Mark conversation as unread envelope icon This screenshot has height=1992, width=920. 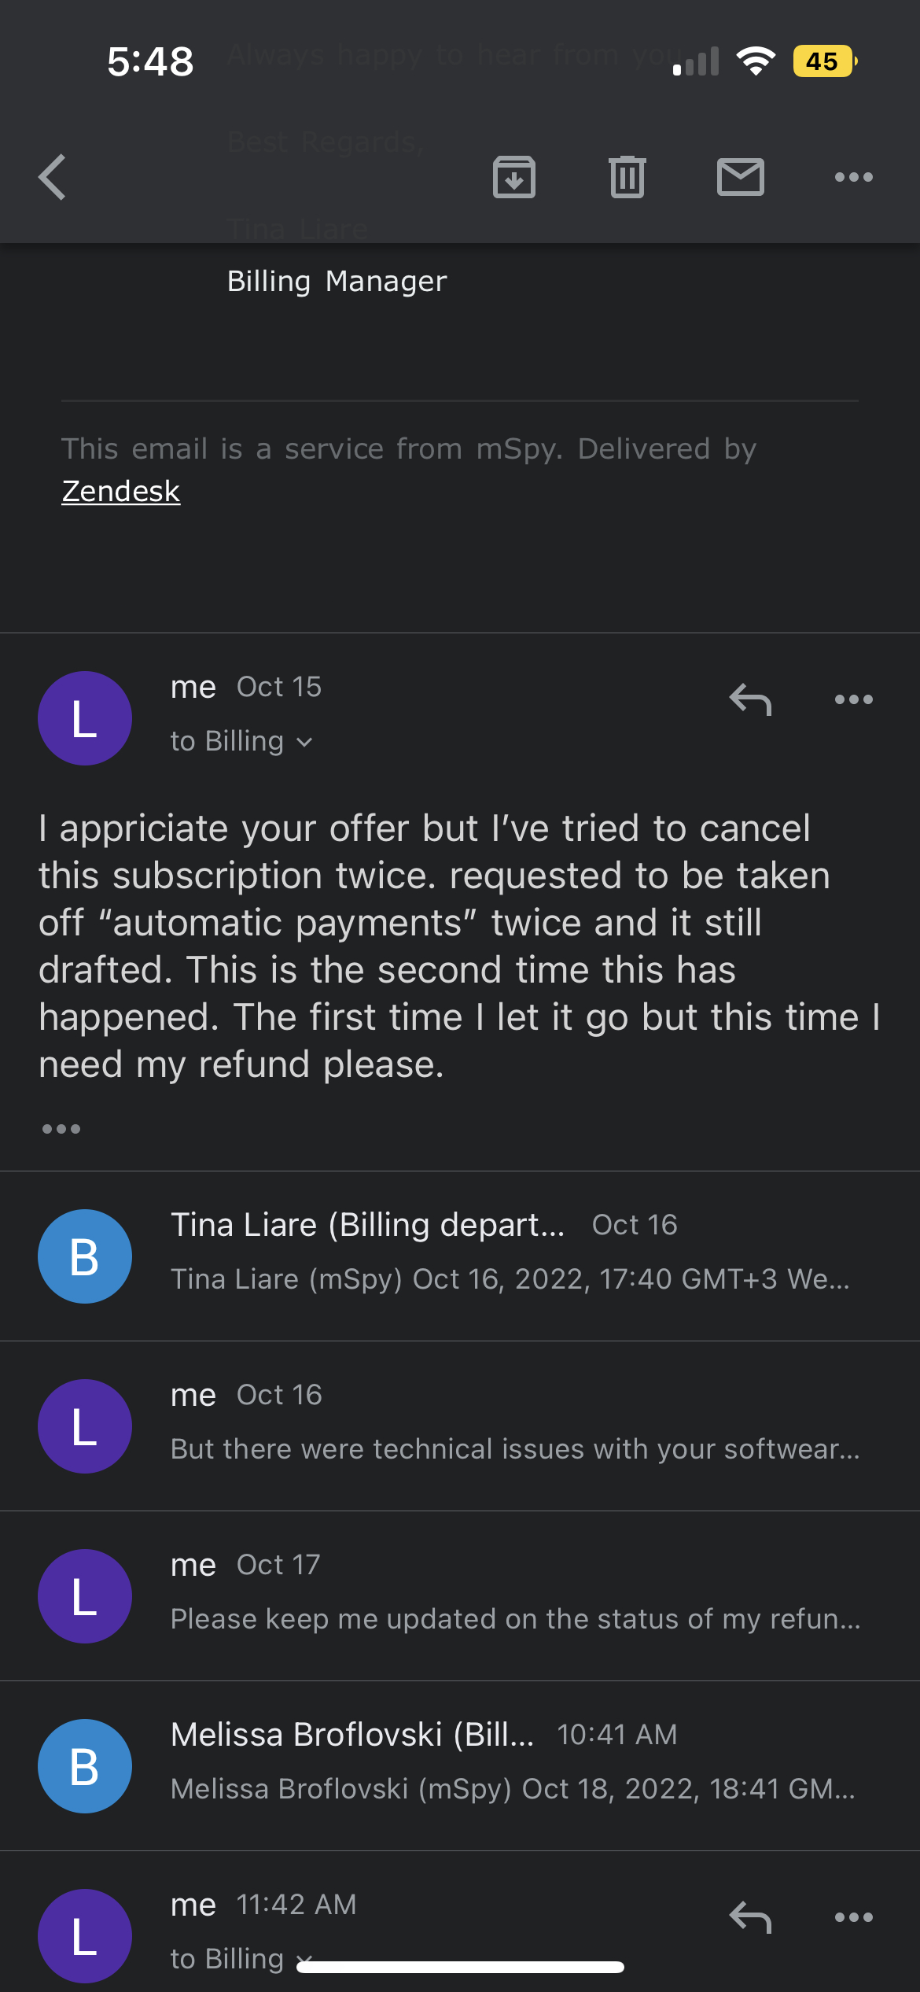pos(741,177)
